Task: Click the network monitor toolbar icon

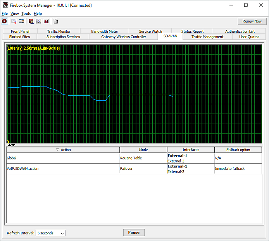Action: click(x=38, y=21)
